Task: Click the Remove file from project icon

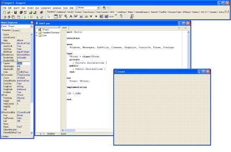Action: point(35,13)
